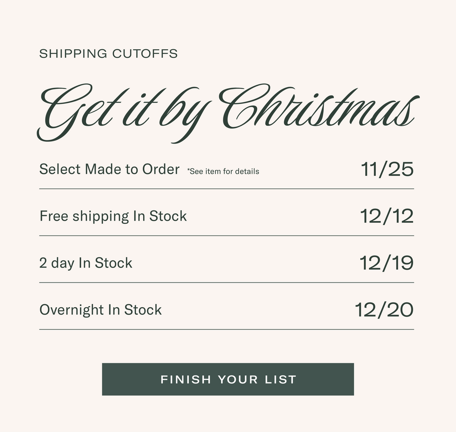Click the 12/12 cutoff date
The height and width of the screenshot is (432, 456).
pyautogui.click(x=387, y=216)
